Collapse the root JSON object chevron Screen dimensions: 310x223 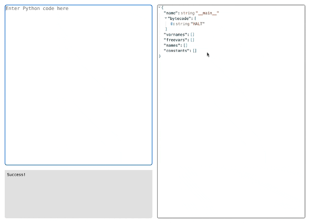[159, 7]
